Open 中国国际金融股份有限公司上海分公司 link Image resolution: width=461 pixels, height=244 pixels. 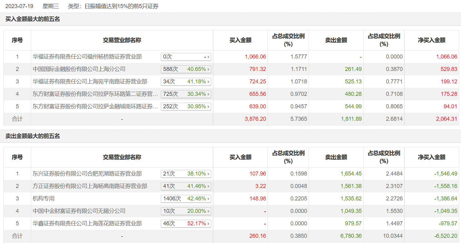click(79, 69)
